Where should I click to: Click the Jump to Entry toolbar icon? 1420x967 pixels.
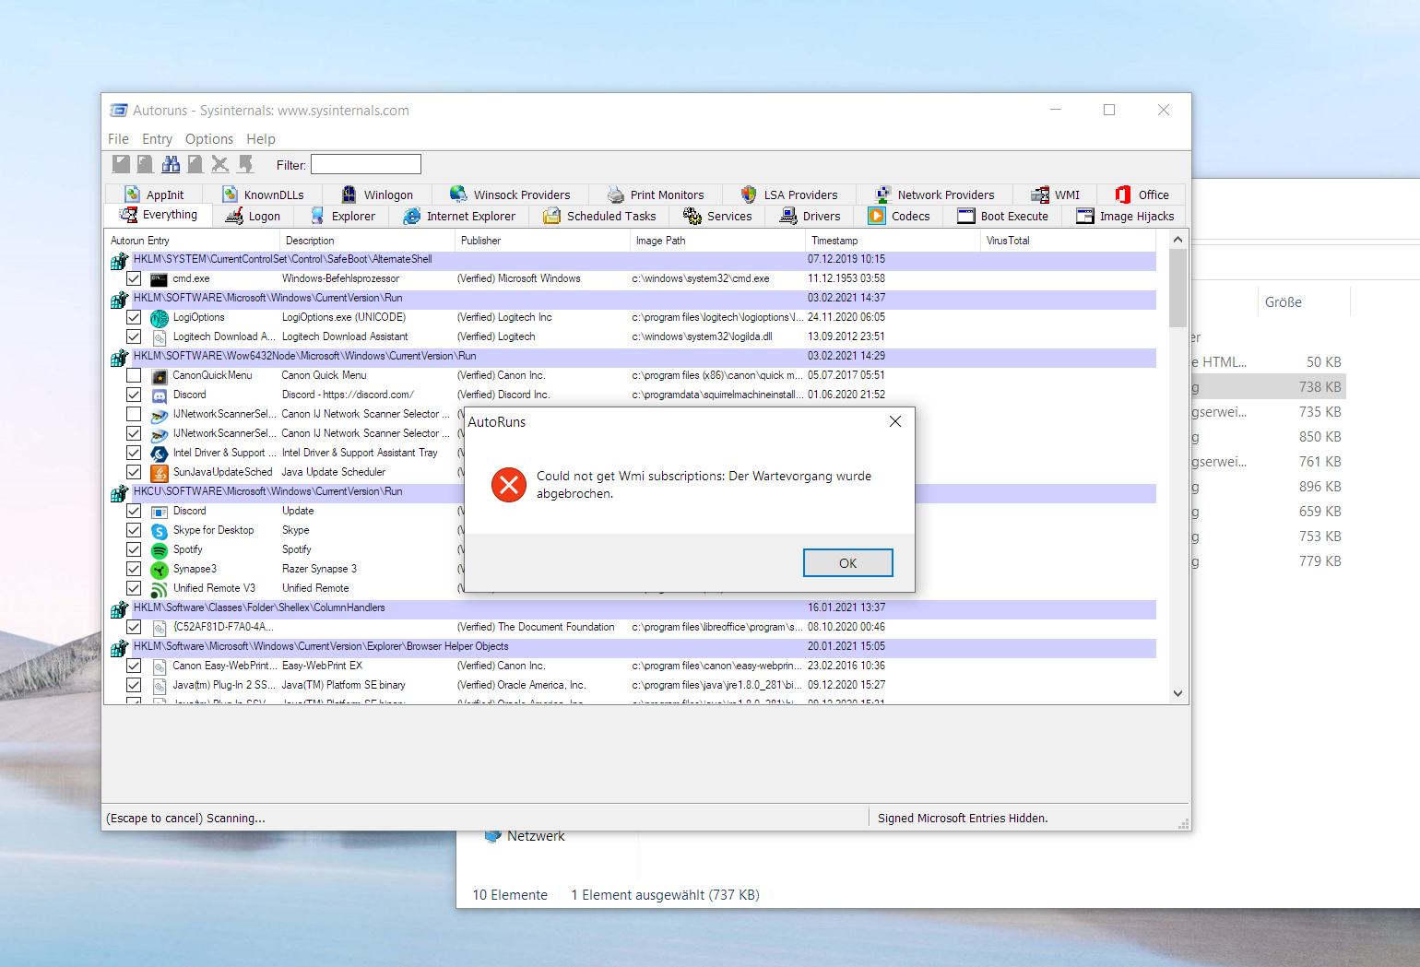point(245,164)
